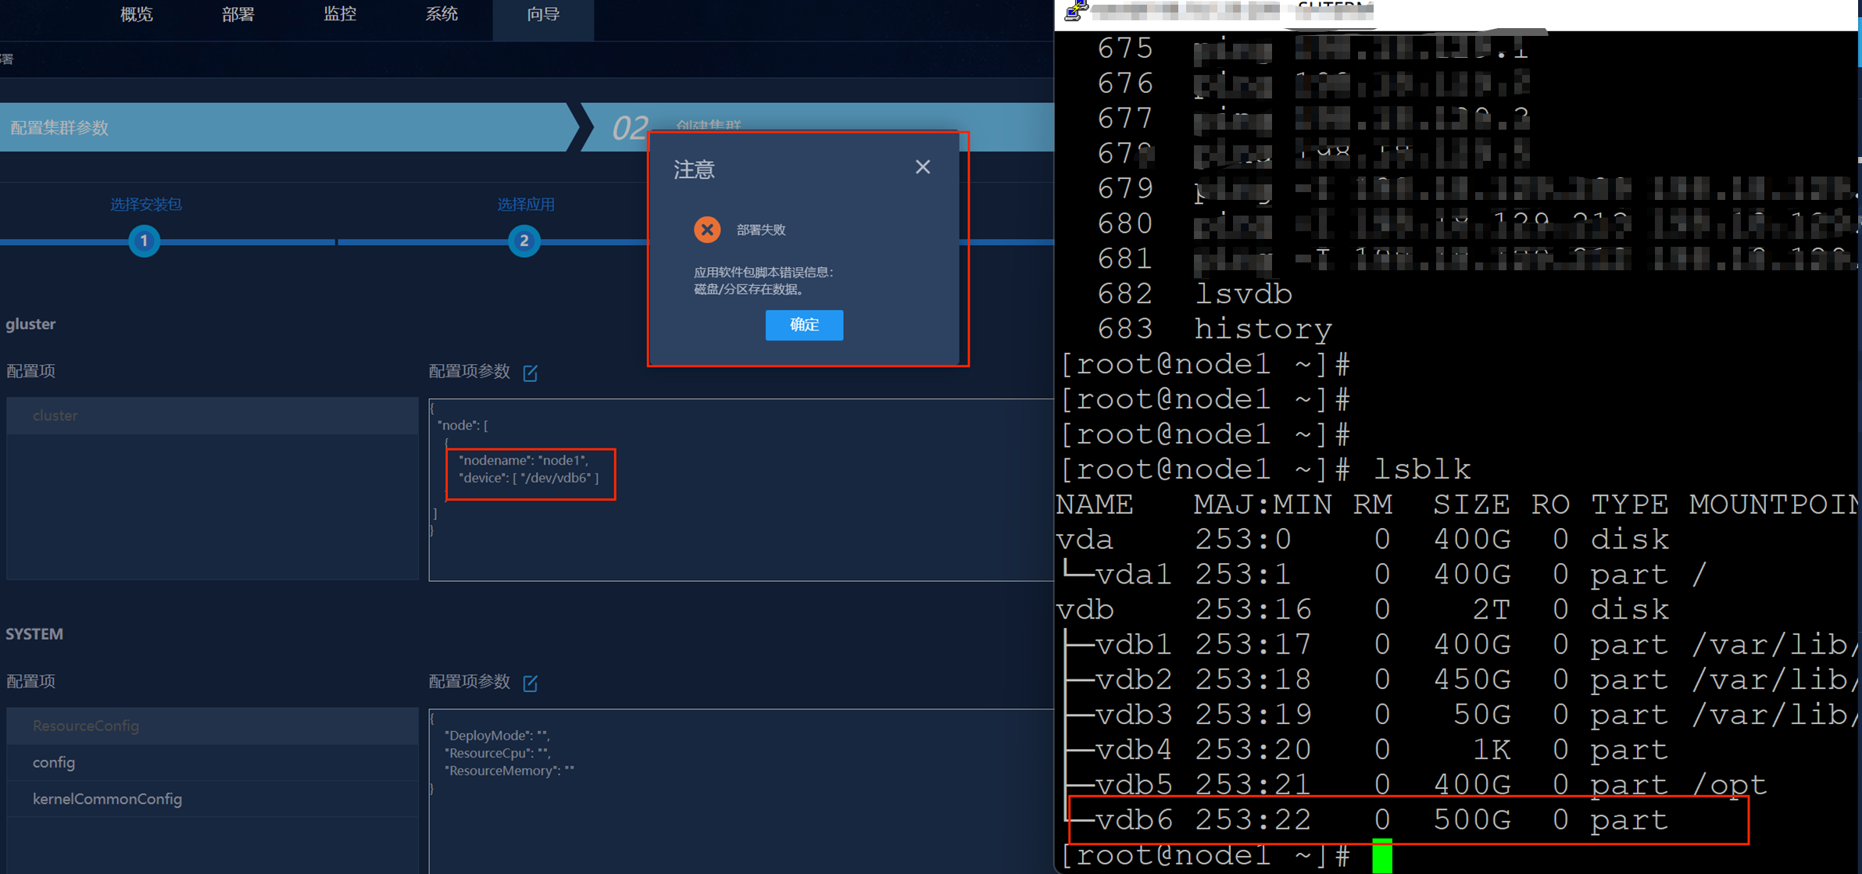
Task: Select step 2 circle 选择应用
Action: pyautogui.click(x=524, y=241)
